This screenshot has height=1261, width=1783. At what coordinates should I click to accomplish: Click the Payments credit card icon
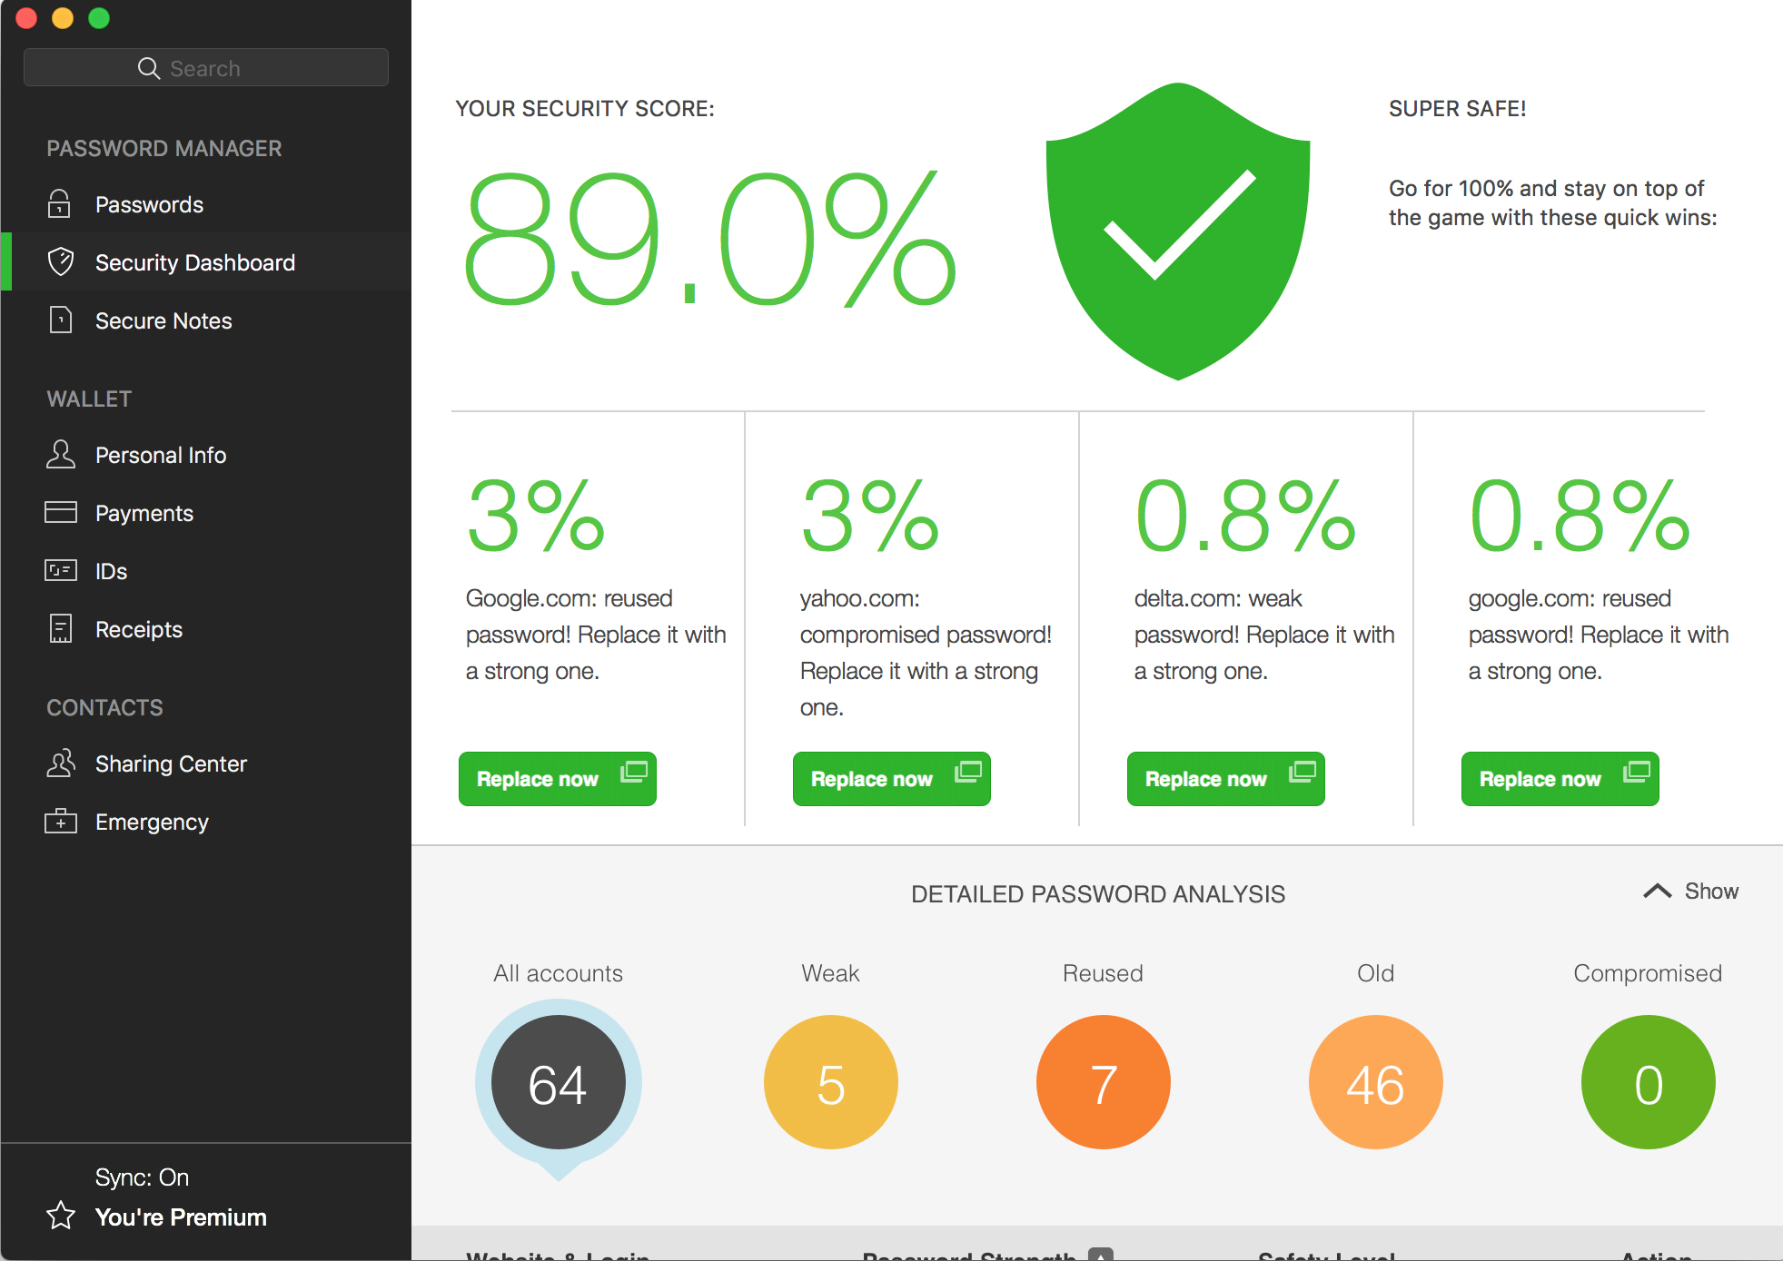[60, 513]
